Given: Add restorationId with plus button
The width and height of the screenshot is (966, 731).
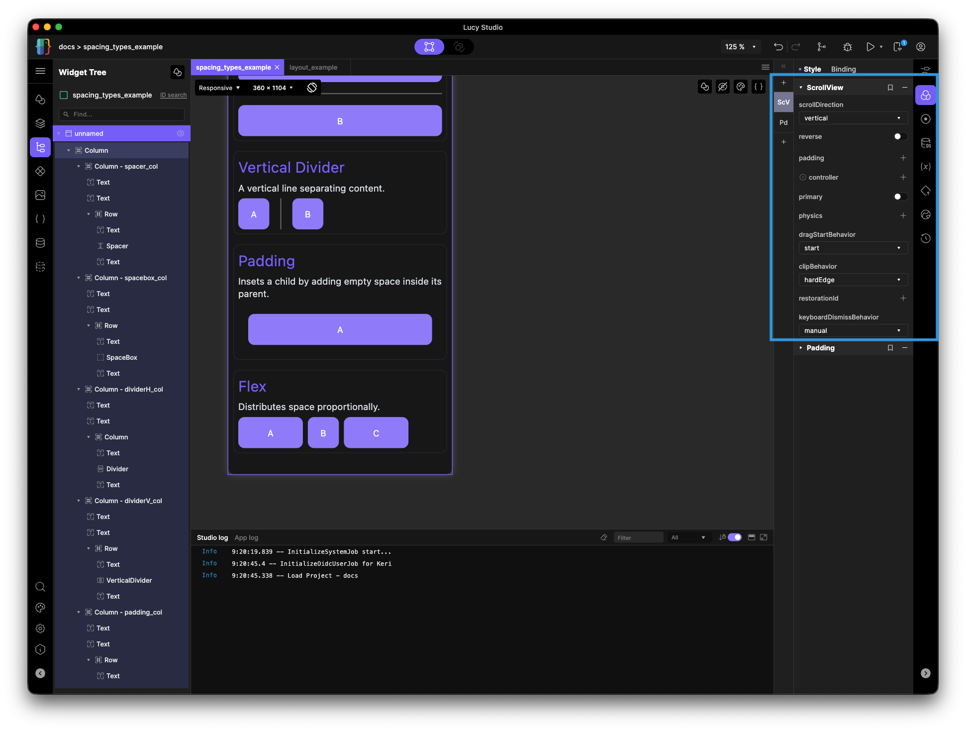Looking at the screenshot, I should tap(903, 298).
